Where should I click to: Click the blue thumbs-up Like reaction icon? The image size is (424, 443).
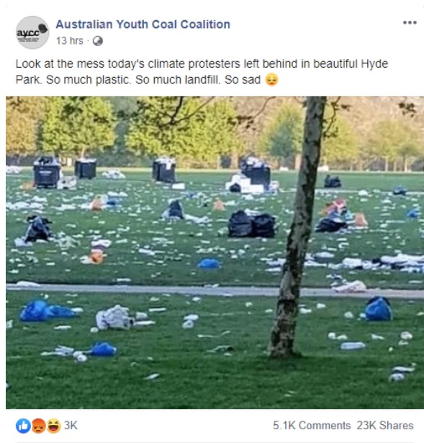[23, 426]
